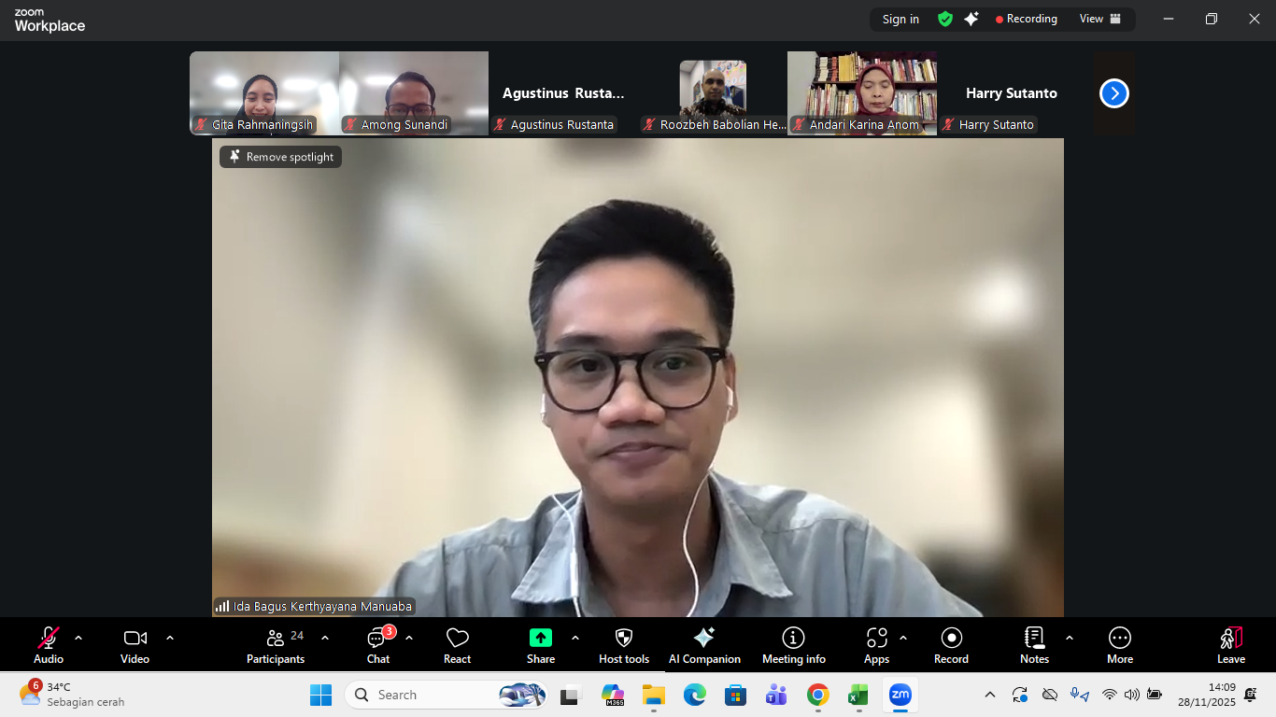Toggle the Record button
This screenshot has width=1276, height=717.
(x=951, y=639)
